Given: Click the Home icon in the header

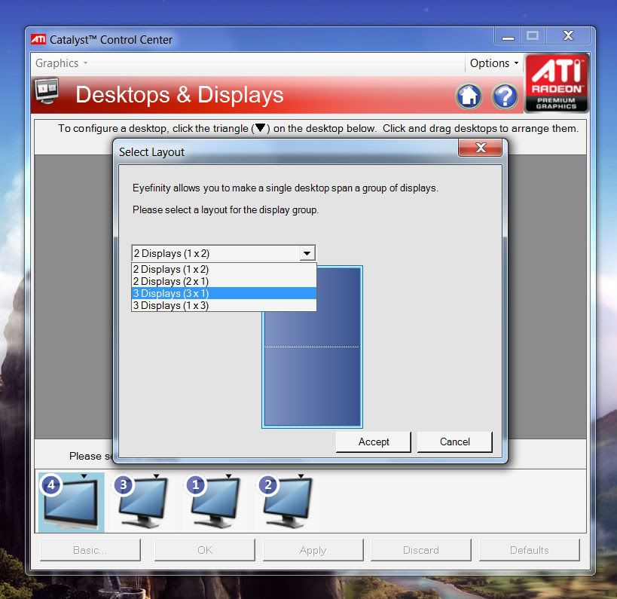Looking at the screenshot, I should [x=469, y=96].
